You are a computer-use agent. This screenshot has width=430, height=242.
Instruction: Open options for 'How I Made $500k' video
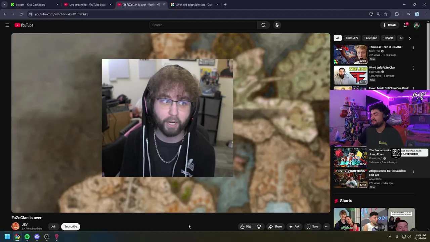[x=413, y=88]
